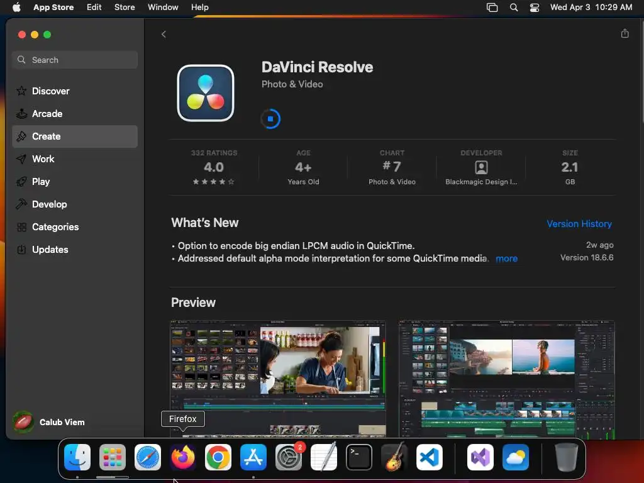Open Control Center in menu bar
The image size is (644, 483).
535,8
